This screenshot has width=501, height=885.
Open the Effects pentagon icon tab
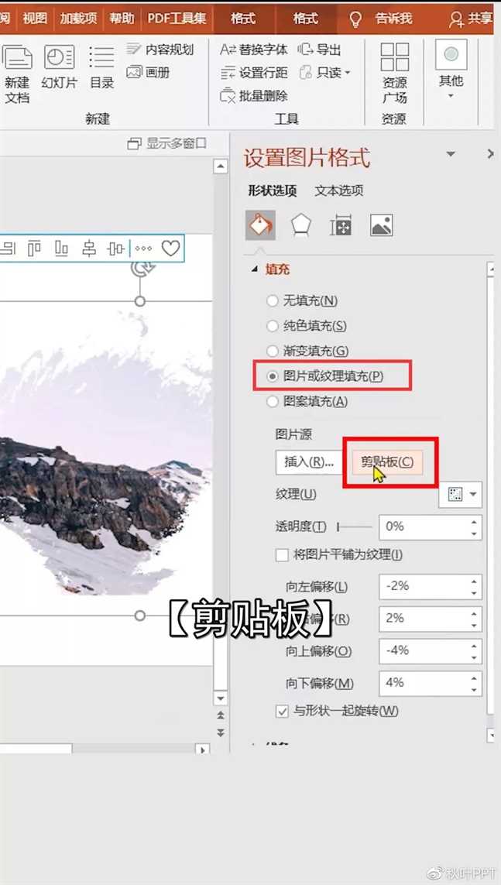click(300, 225)
